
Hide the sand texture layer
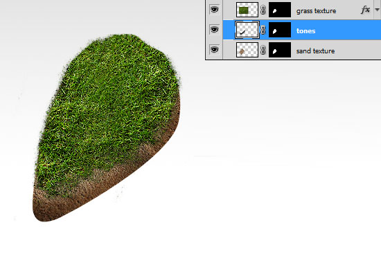[214, 50]
